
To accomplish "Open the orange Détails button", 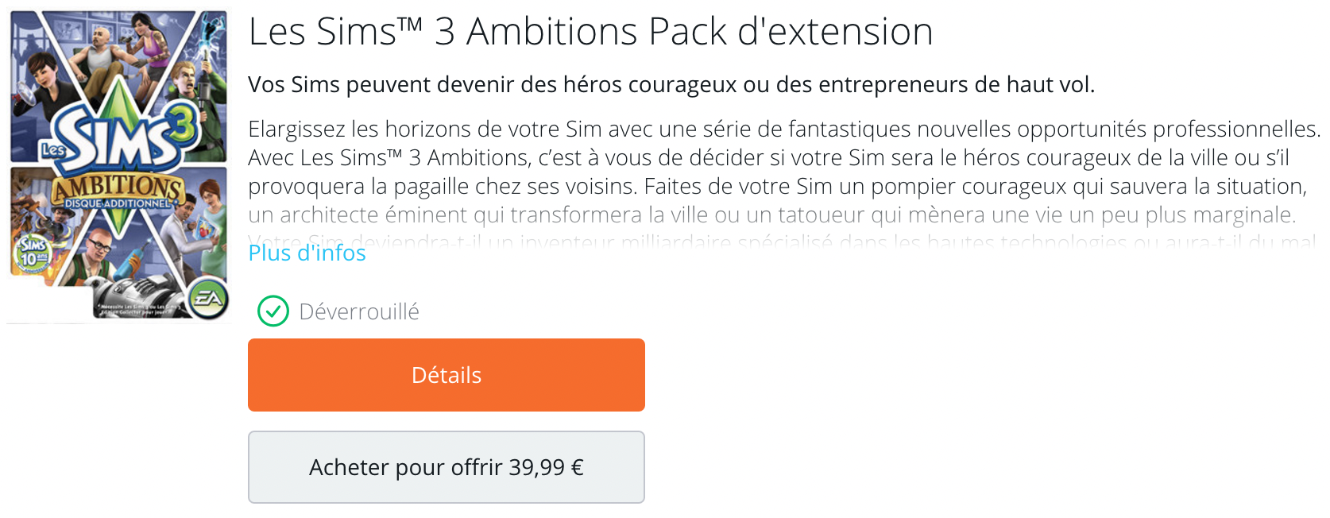I will (446, 375).
